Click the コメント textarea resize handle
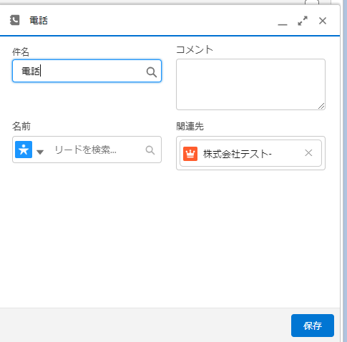This screenshot has width=347, height=342. pyautogui.click(x=321, y=106)
